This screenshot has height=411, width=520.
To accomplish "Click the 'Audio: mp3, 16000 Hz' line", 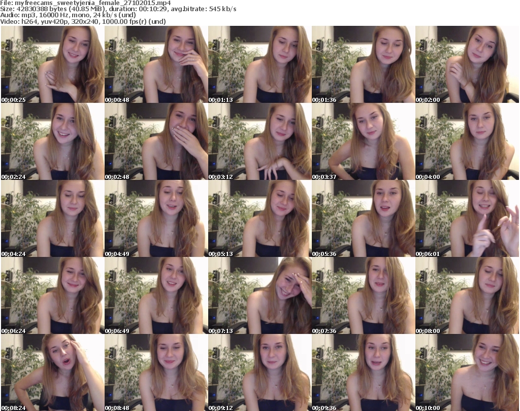I will (68, 15).
